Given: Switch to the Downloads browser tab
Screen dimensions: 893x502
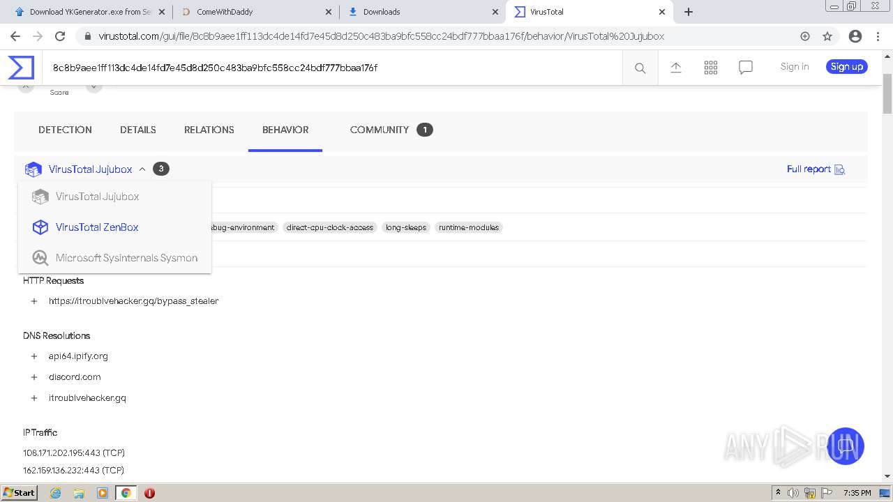Looking at the screenshot, I should (x=423, y=12).
